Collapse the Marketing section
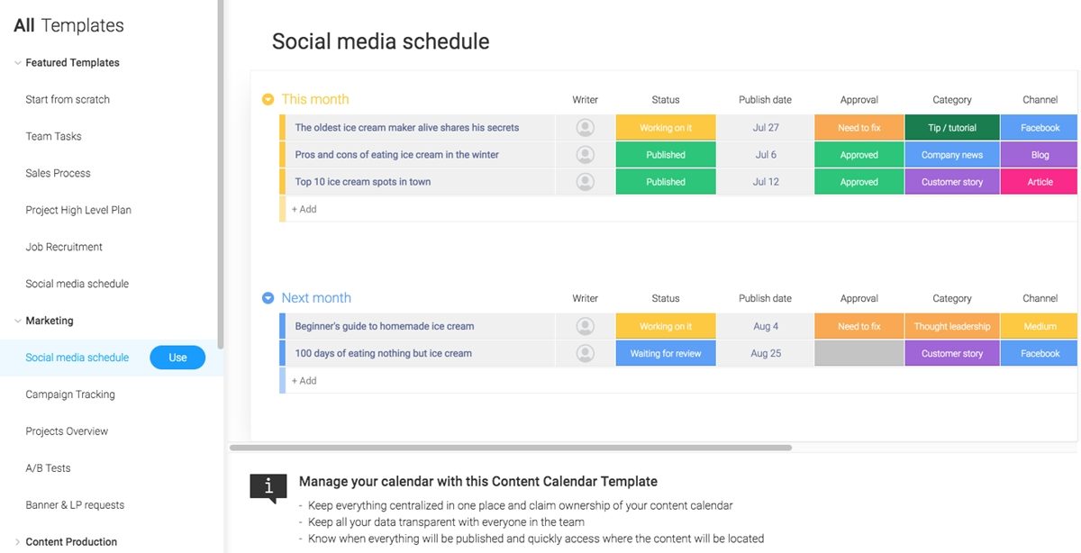The image size is (1081, 553). (16, 320)
